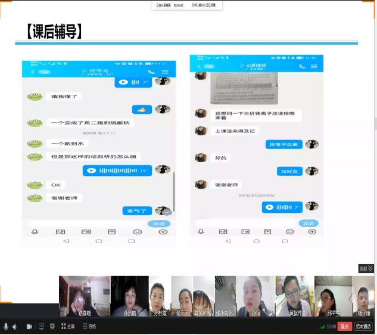The image size is (377, 335).
Task: Toggle the speaker sound icon
Action: point(14,327)
